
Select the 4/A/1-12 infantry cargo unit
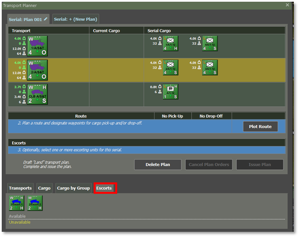pyautogui.click(x=210, y=44)
